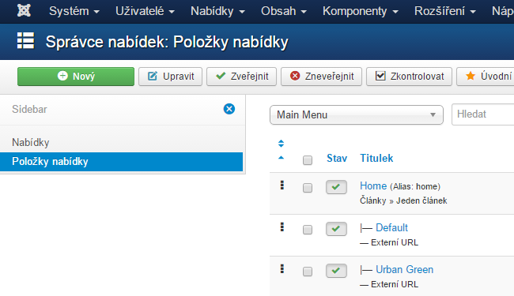Check the select-all checkbox in table header
The width and height of the screenshot is (514, 296).
pos(308,160)
